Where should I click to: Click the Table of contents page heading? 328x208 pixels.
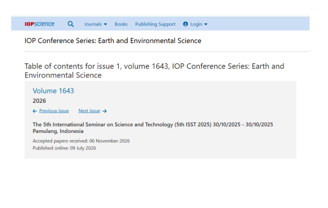click(x=154, y=71)
